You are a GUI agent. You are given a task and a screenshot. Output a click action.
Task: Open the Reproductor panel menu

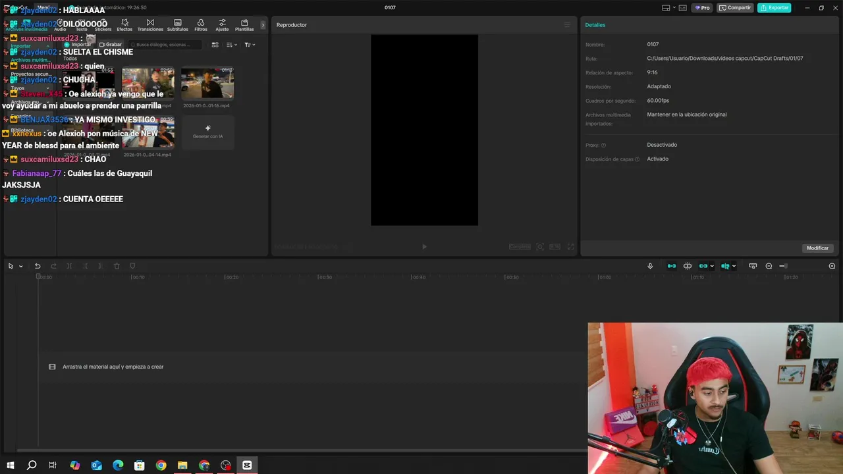pos(566,25)
